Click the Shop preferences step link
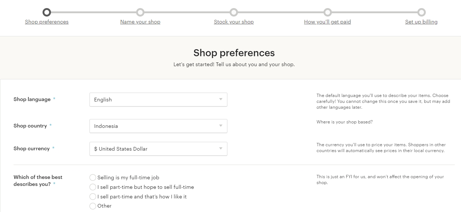Viewport: 461px width, 212px height. (47, 22)
